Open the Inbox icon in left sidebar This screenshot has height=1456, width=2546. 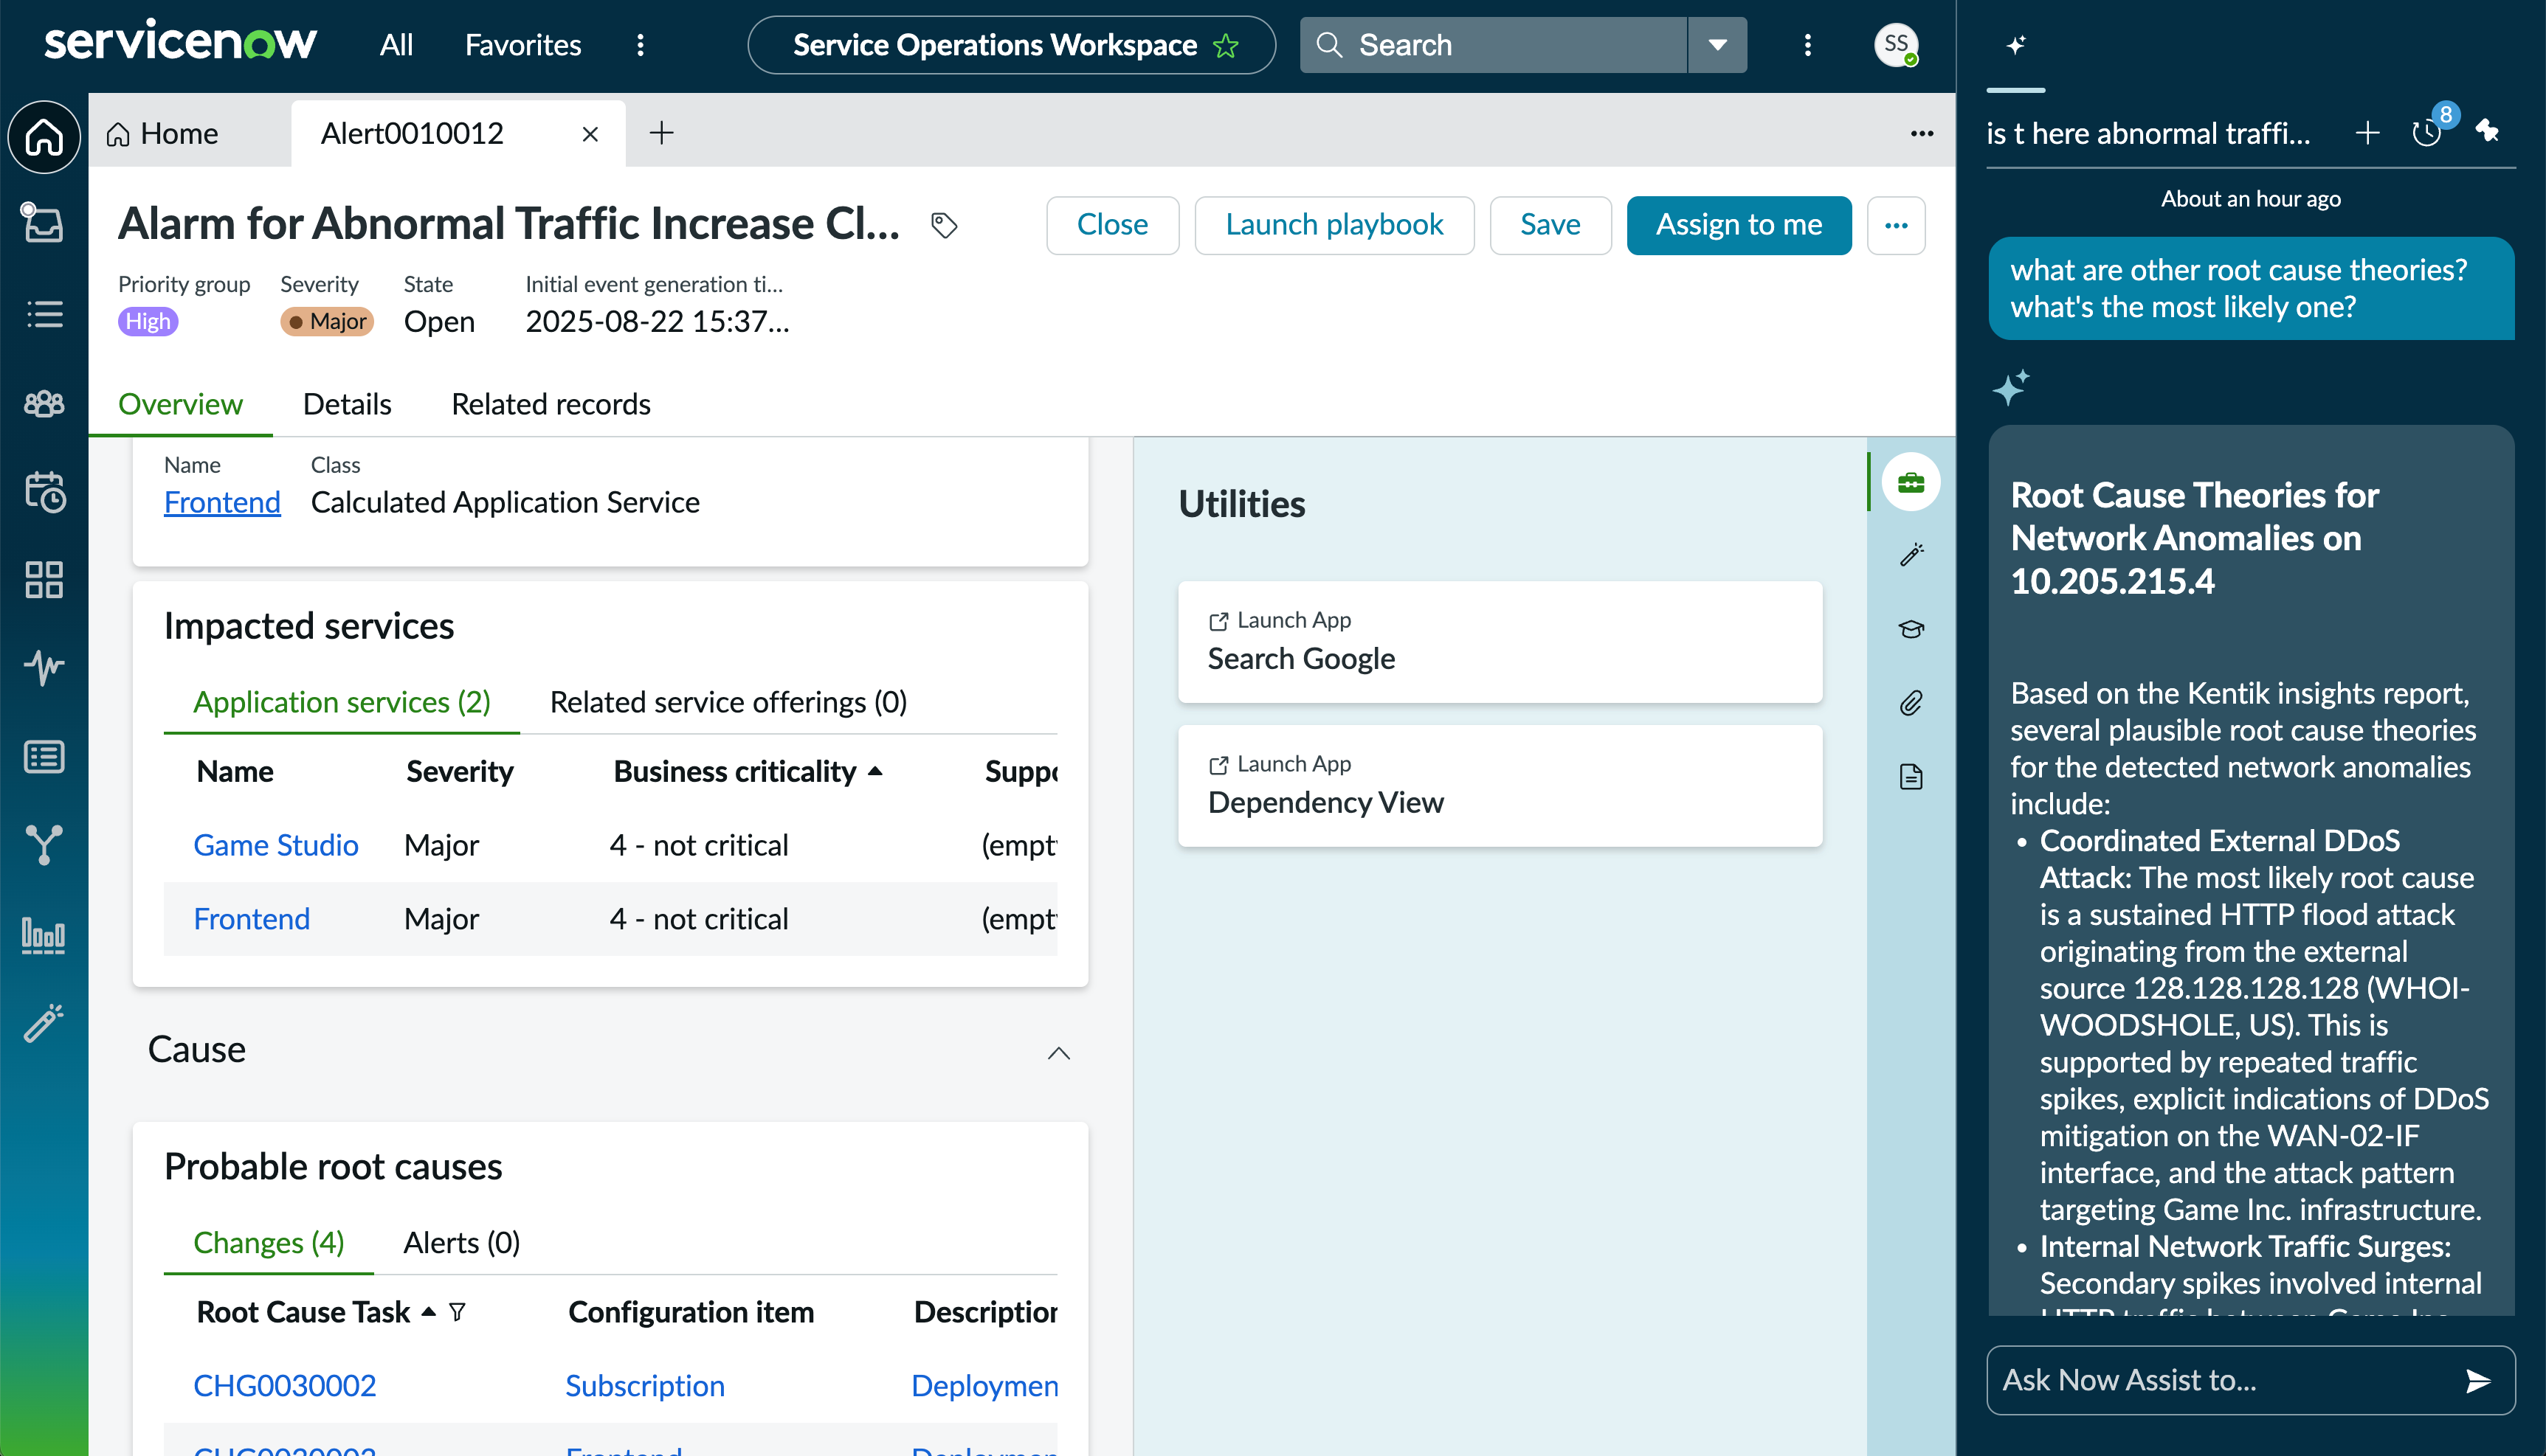tap(44, 223)
